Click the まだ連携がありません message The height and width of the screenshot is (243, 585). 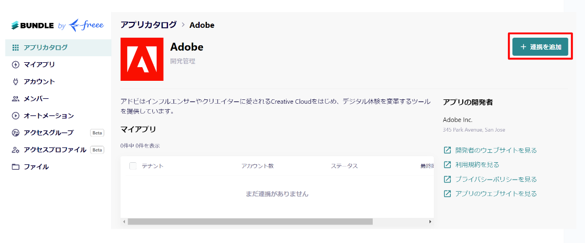(x=277, y=194)
